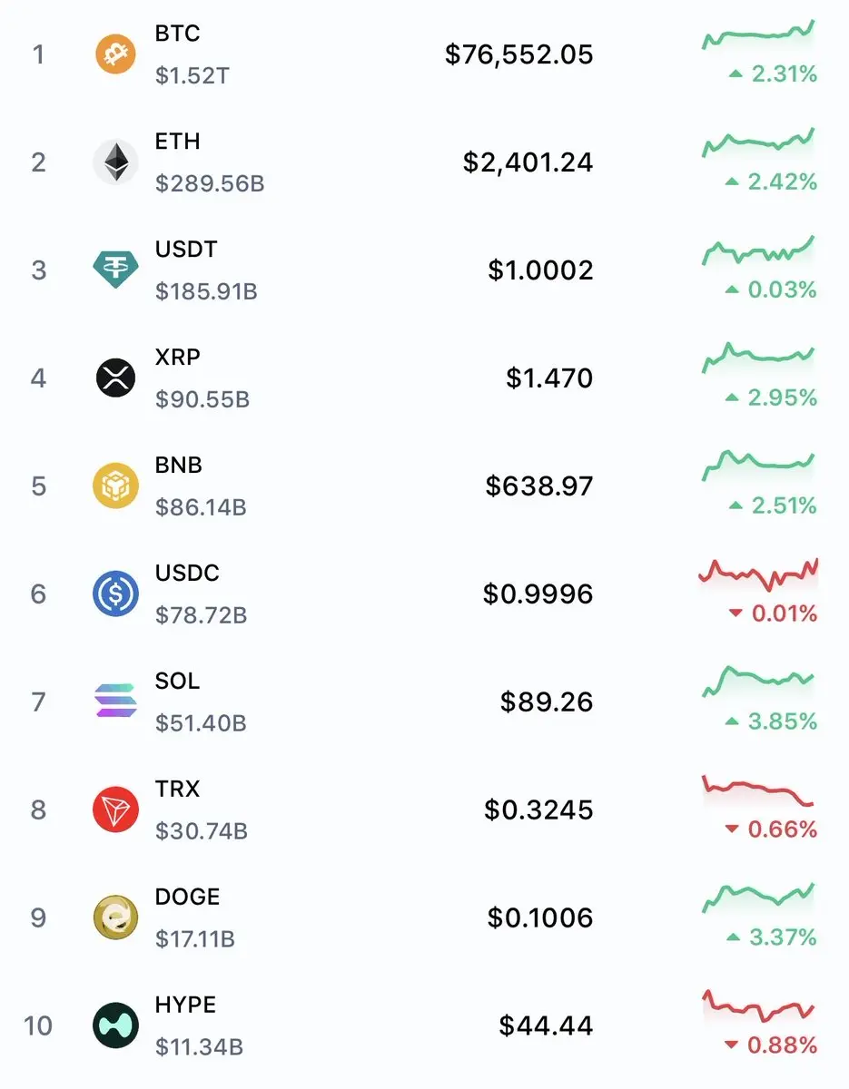The height and width of the screenshot is (1089, 849).
Task: View the TRX red sparkline chart
Action: point(758,790)
